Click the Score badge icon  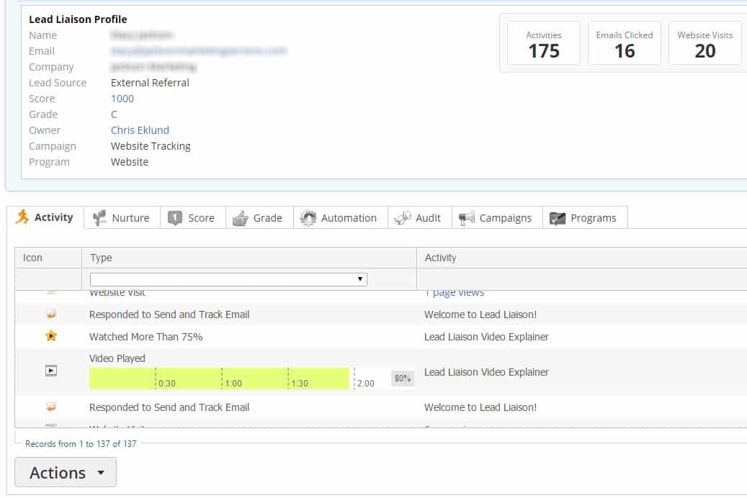pos(175,217)
